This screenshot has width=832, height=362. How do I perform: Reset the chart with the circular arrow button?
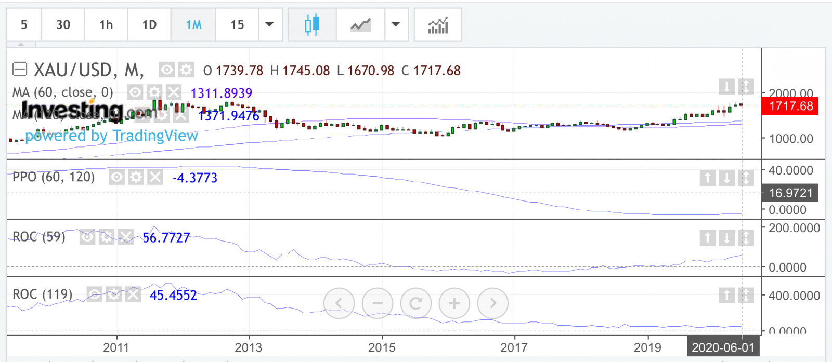415,303
